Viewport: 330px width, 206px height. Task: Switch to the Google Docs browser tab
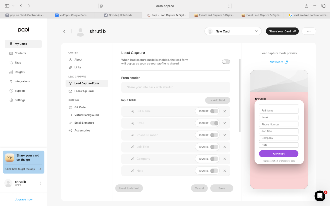[x=71, y=15]
